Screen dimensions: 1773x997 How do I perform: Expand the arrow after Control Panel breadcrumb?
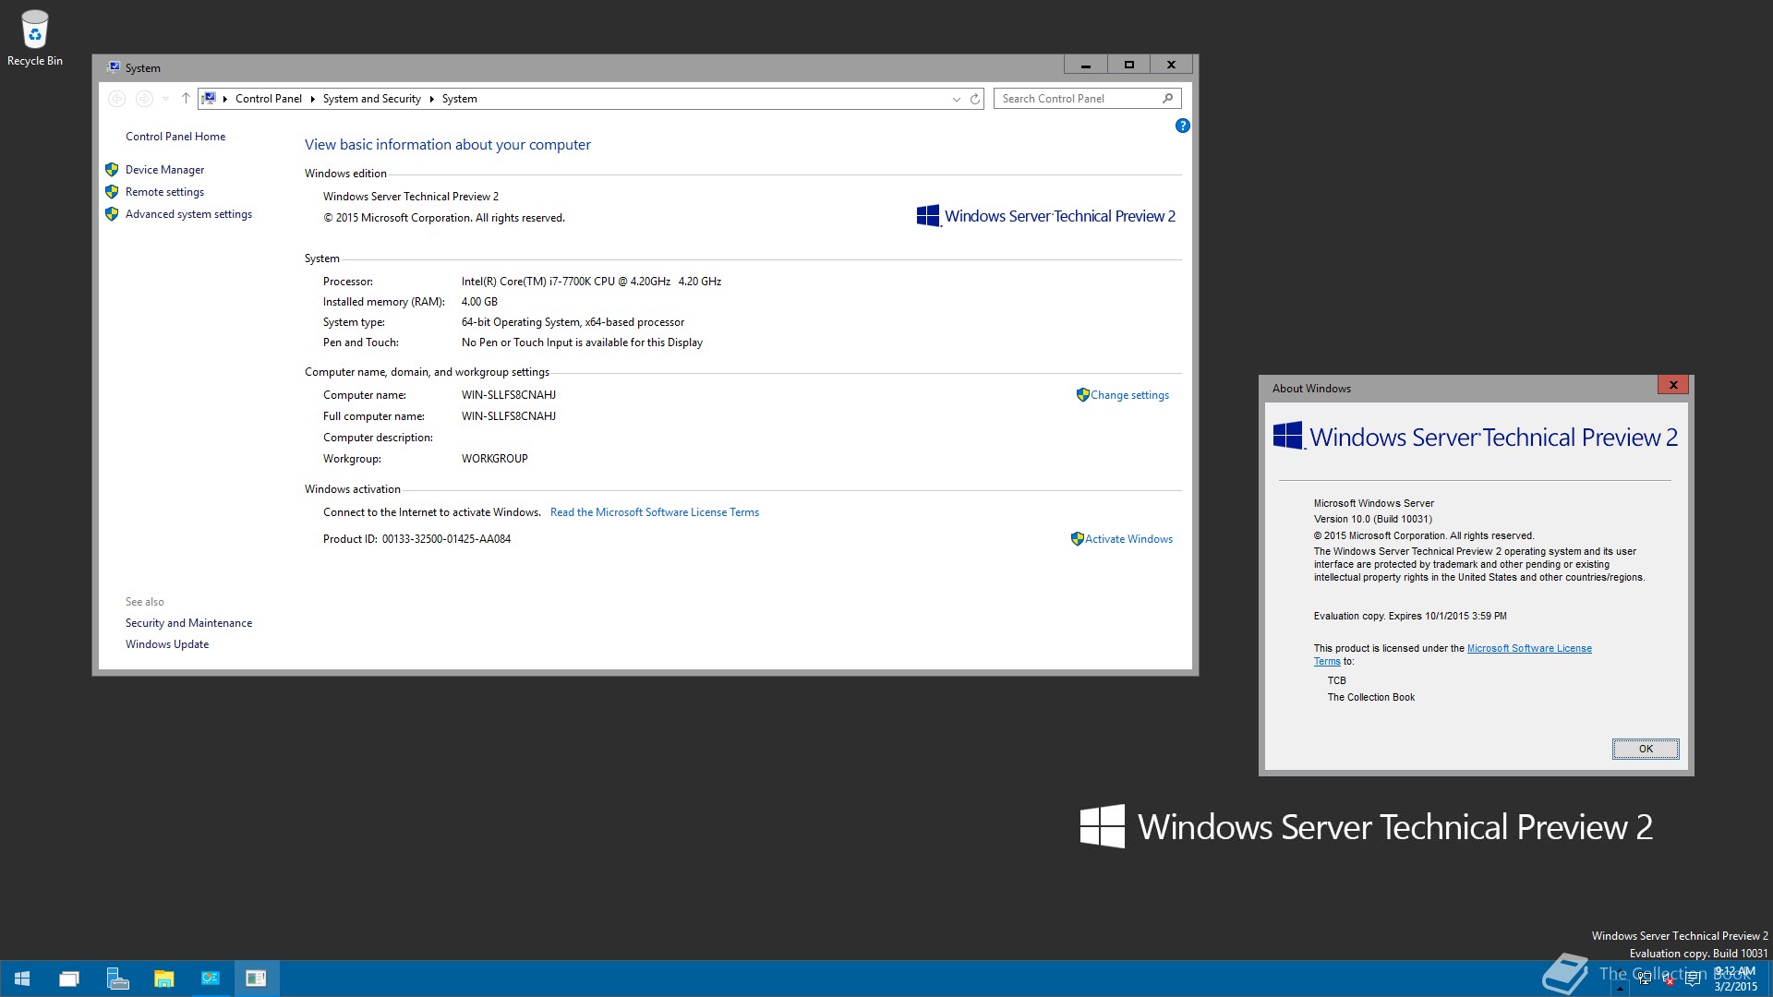[313, 99]
